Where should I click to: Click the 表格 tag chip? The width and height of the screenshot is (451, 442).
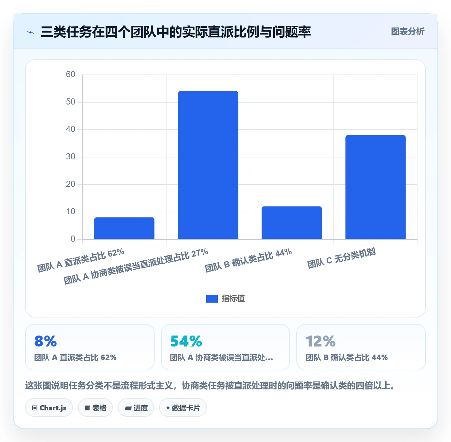[x=95, y=408]
